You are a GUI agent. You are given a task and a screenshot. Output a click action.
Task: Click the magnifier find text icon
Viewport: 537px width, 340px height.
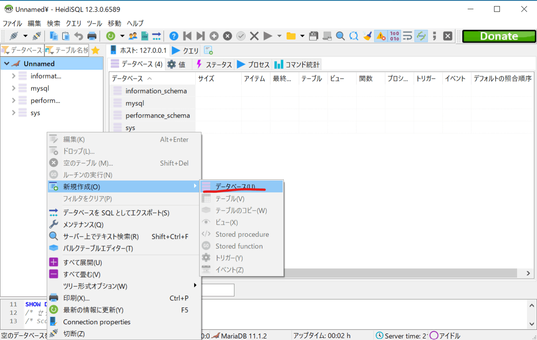340,36
